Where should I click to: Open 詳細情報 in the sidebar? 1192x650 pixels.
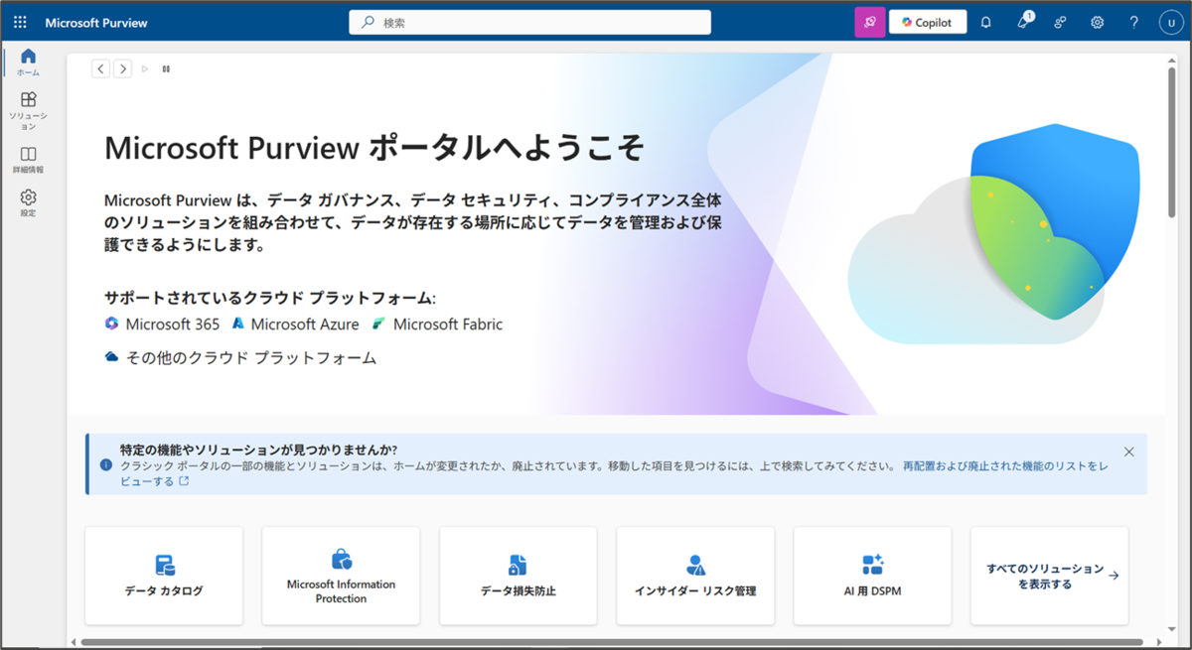28,160
